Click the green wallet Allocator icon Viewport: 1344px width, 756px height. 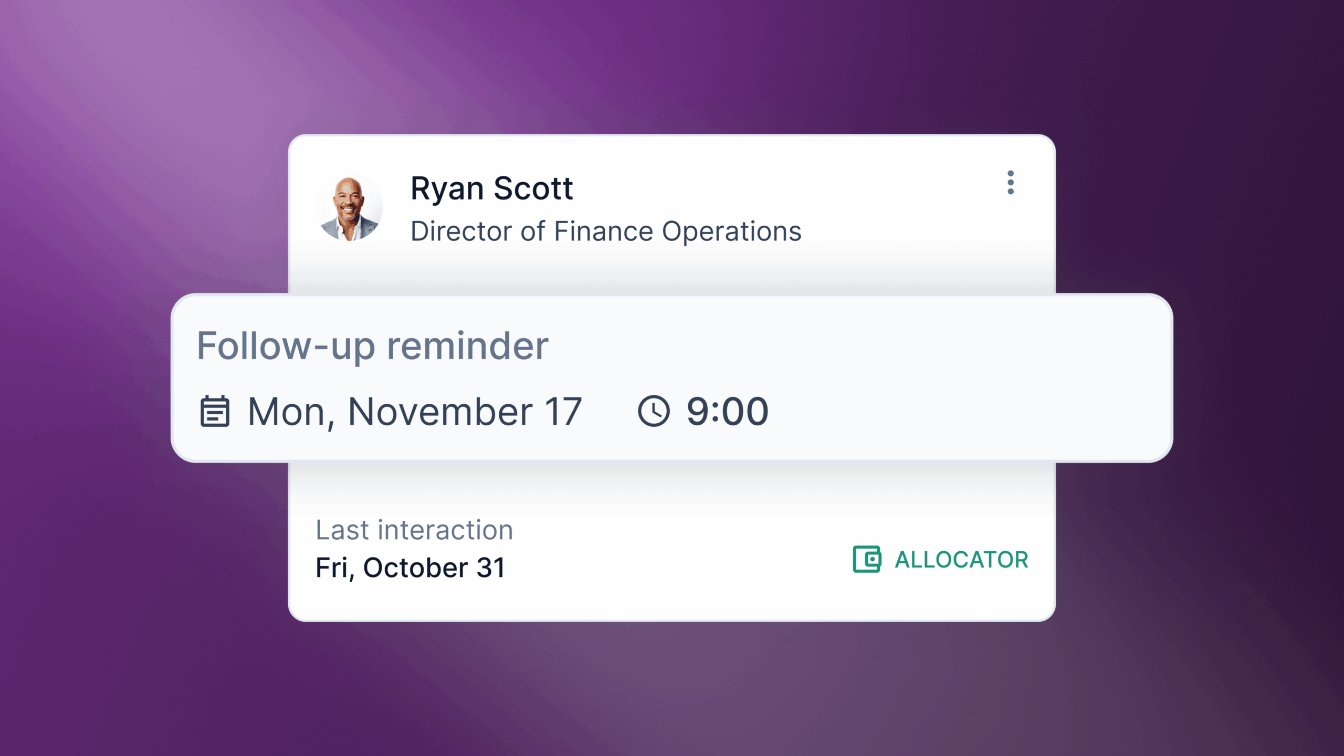867,559
